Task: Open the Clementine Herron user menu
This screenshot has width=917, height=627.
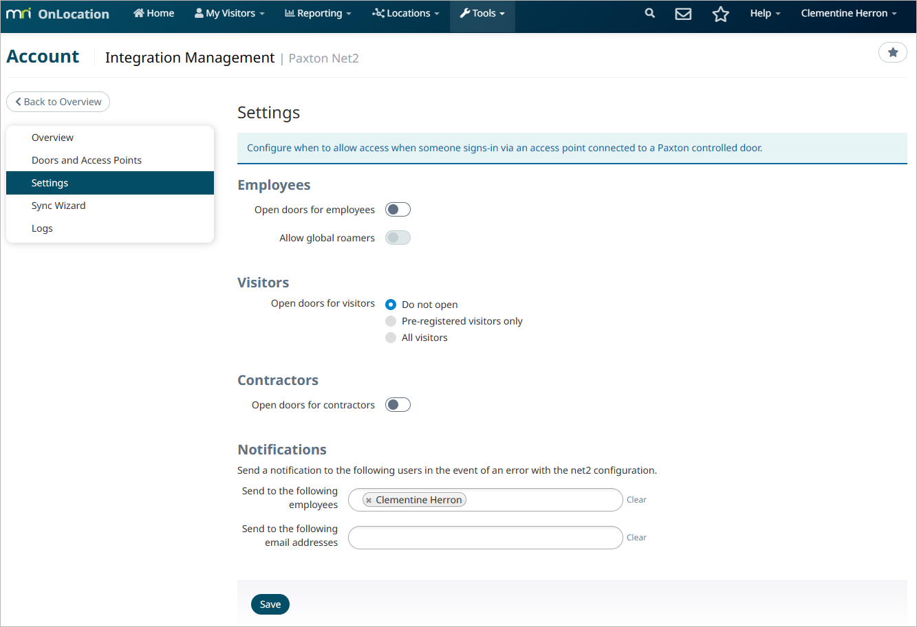Action: pos(849,13)
